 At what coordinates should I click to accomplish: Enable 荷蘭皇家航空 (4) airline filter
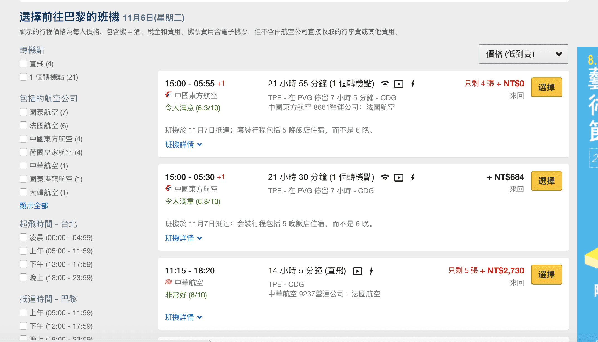tap(23, 152)
